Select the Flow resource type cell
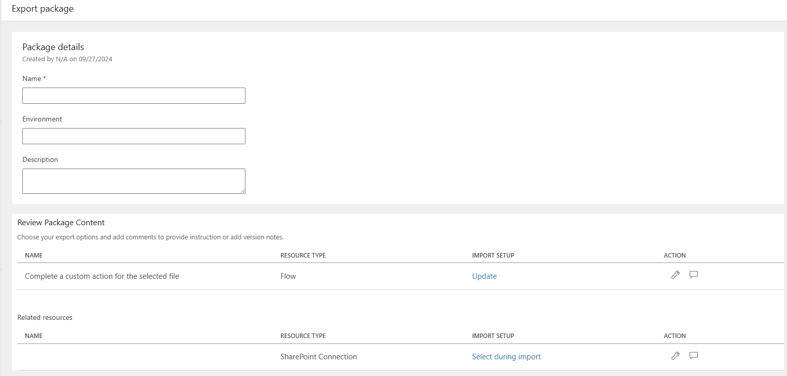 point(288,276)
